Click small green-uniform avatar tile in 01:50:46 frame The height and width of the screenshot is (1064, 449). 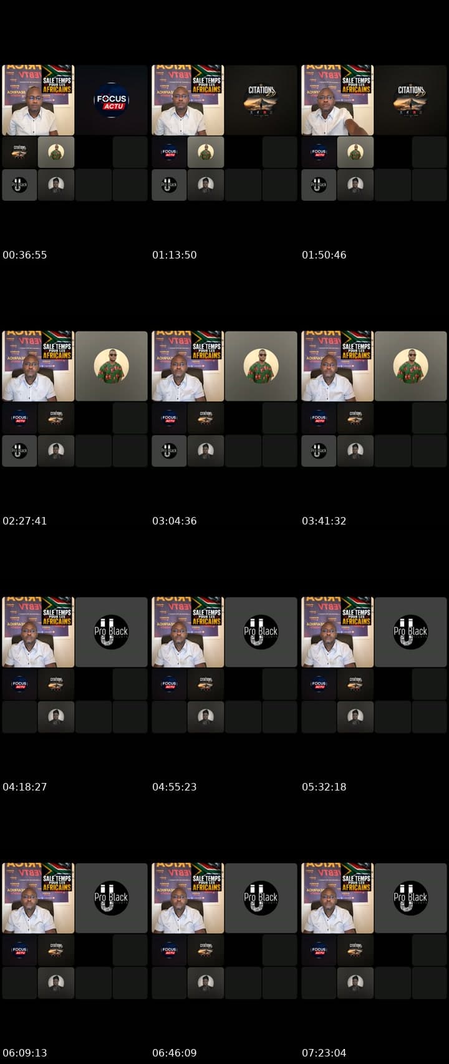355,152
